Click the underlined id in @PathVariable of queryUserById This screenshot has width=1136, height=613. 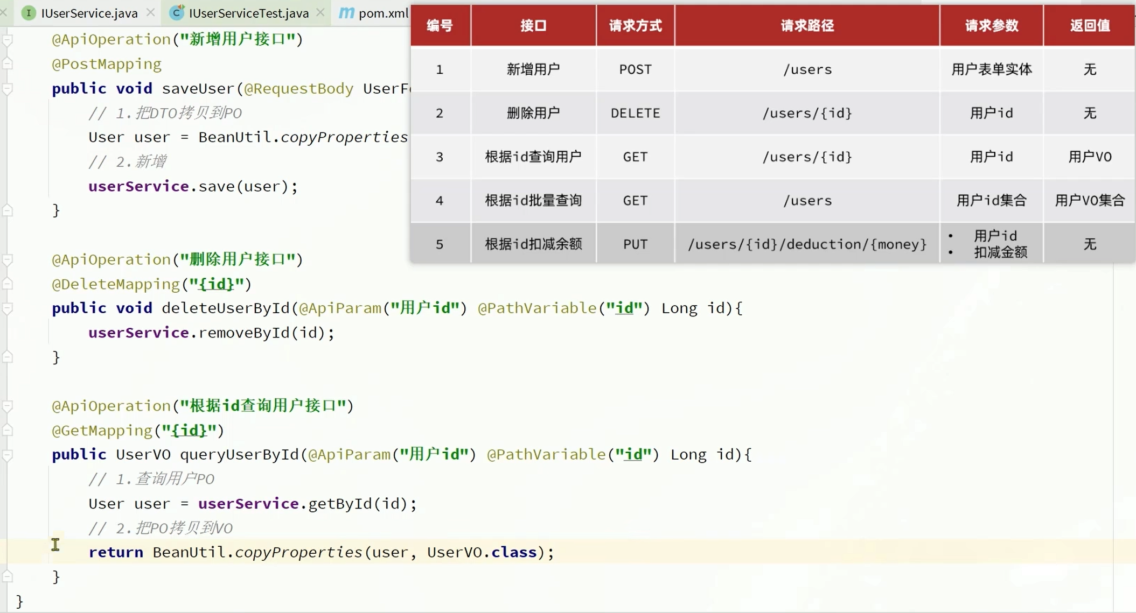pyautogui.click(x=633, y=454)
